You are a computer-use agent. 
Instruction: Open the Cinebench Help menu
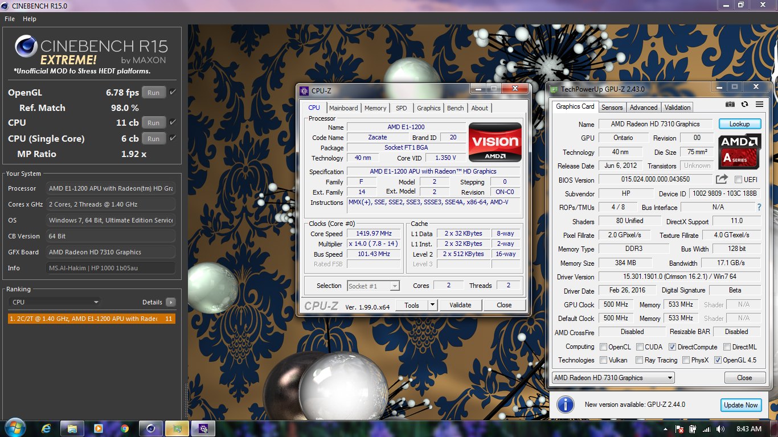pos(30,19)
